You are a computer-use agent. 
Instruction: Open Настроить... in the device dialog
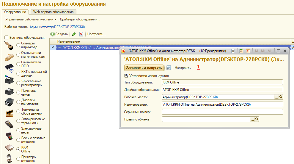coord(184,67)
